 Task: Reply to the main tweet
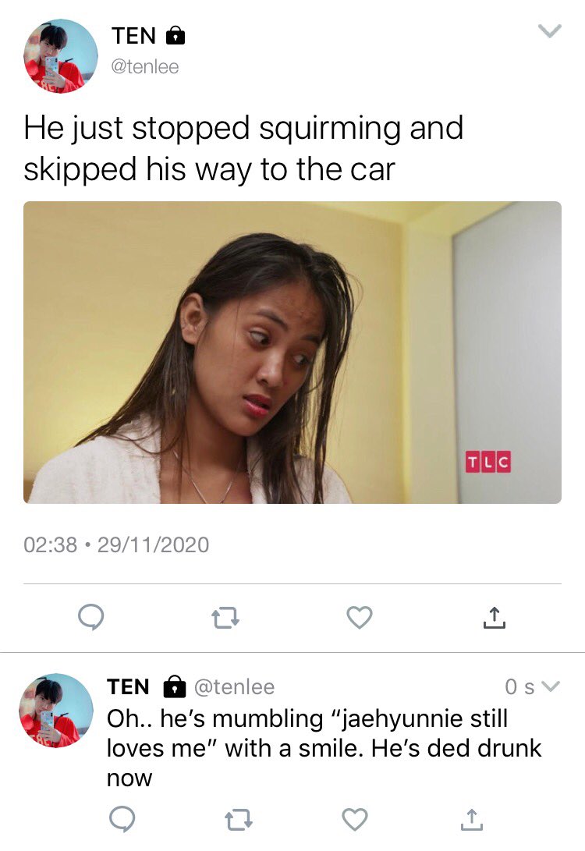coord(91,618)
